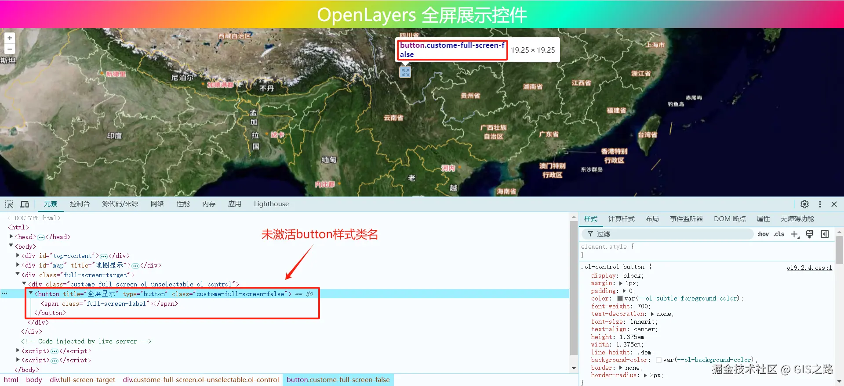Expand the div id top-content node
844x386 pixels.
point(18,255)
